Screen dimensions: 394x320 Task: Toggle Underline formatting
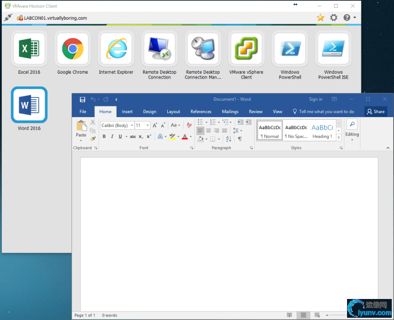point(120,136)
